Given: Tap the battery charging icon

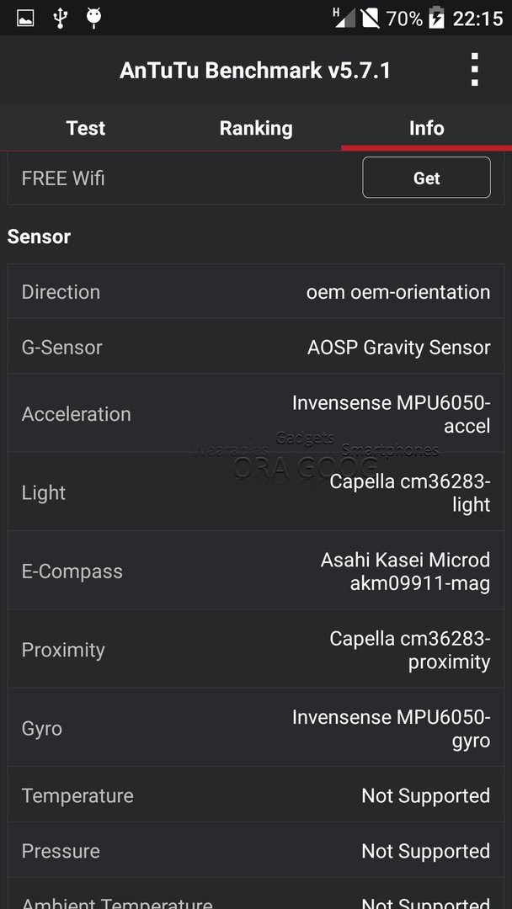Looking at the screenshot, I should 436,19.
